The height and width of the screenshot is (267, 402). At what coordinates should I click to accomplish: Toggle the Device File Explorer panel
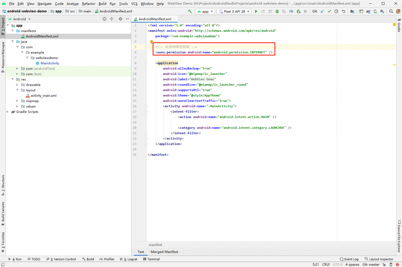click(x=399, y=236)
